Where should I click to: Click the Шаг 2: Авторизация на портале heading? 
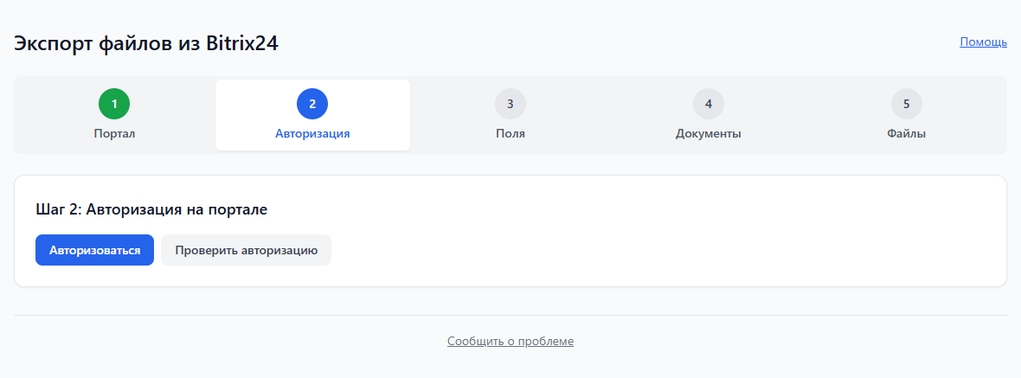[151, 209]
